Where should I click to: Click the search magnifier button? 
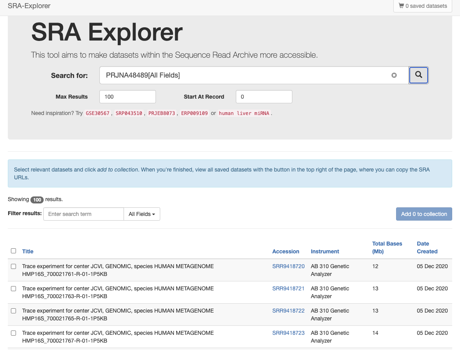(418, 75)
